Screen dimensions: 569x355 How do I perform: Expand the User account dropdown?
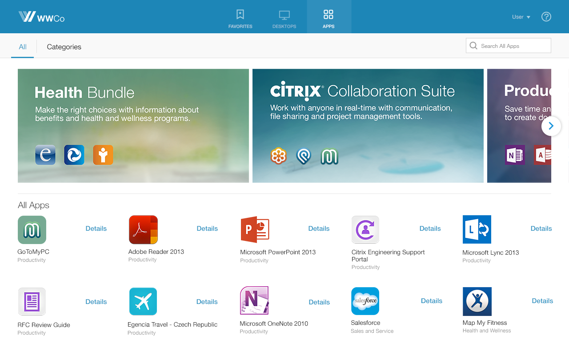(x=521, y=17)
